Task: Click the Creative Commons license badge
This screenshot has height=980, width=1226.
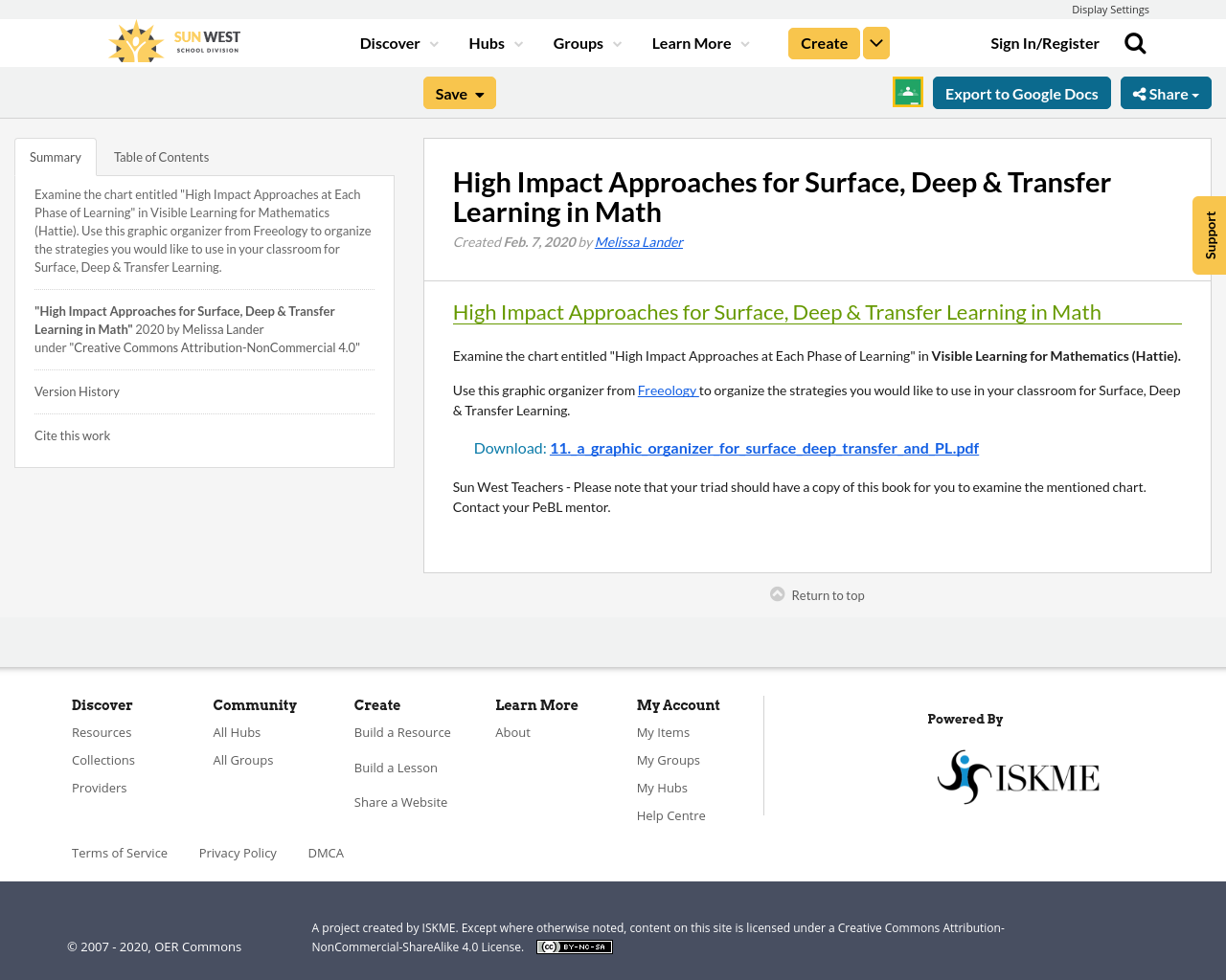Action: [574, 946]
